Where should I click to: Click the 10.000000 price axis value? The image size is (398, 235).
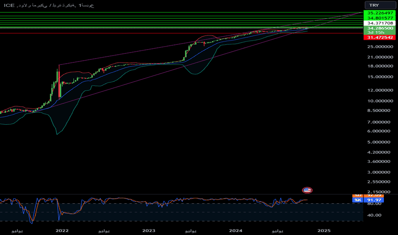click(x=380, y=101)
